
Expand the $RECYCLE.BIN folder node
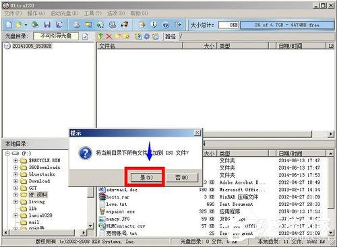pyautogui.click(x=16, y=160)
